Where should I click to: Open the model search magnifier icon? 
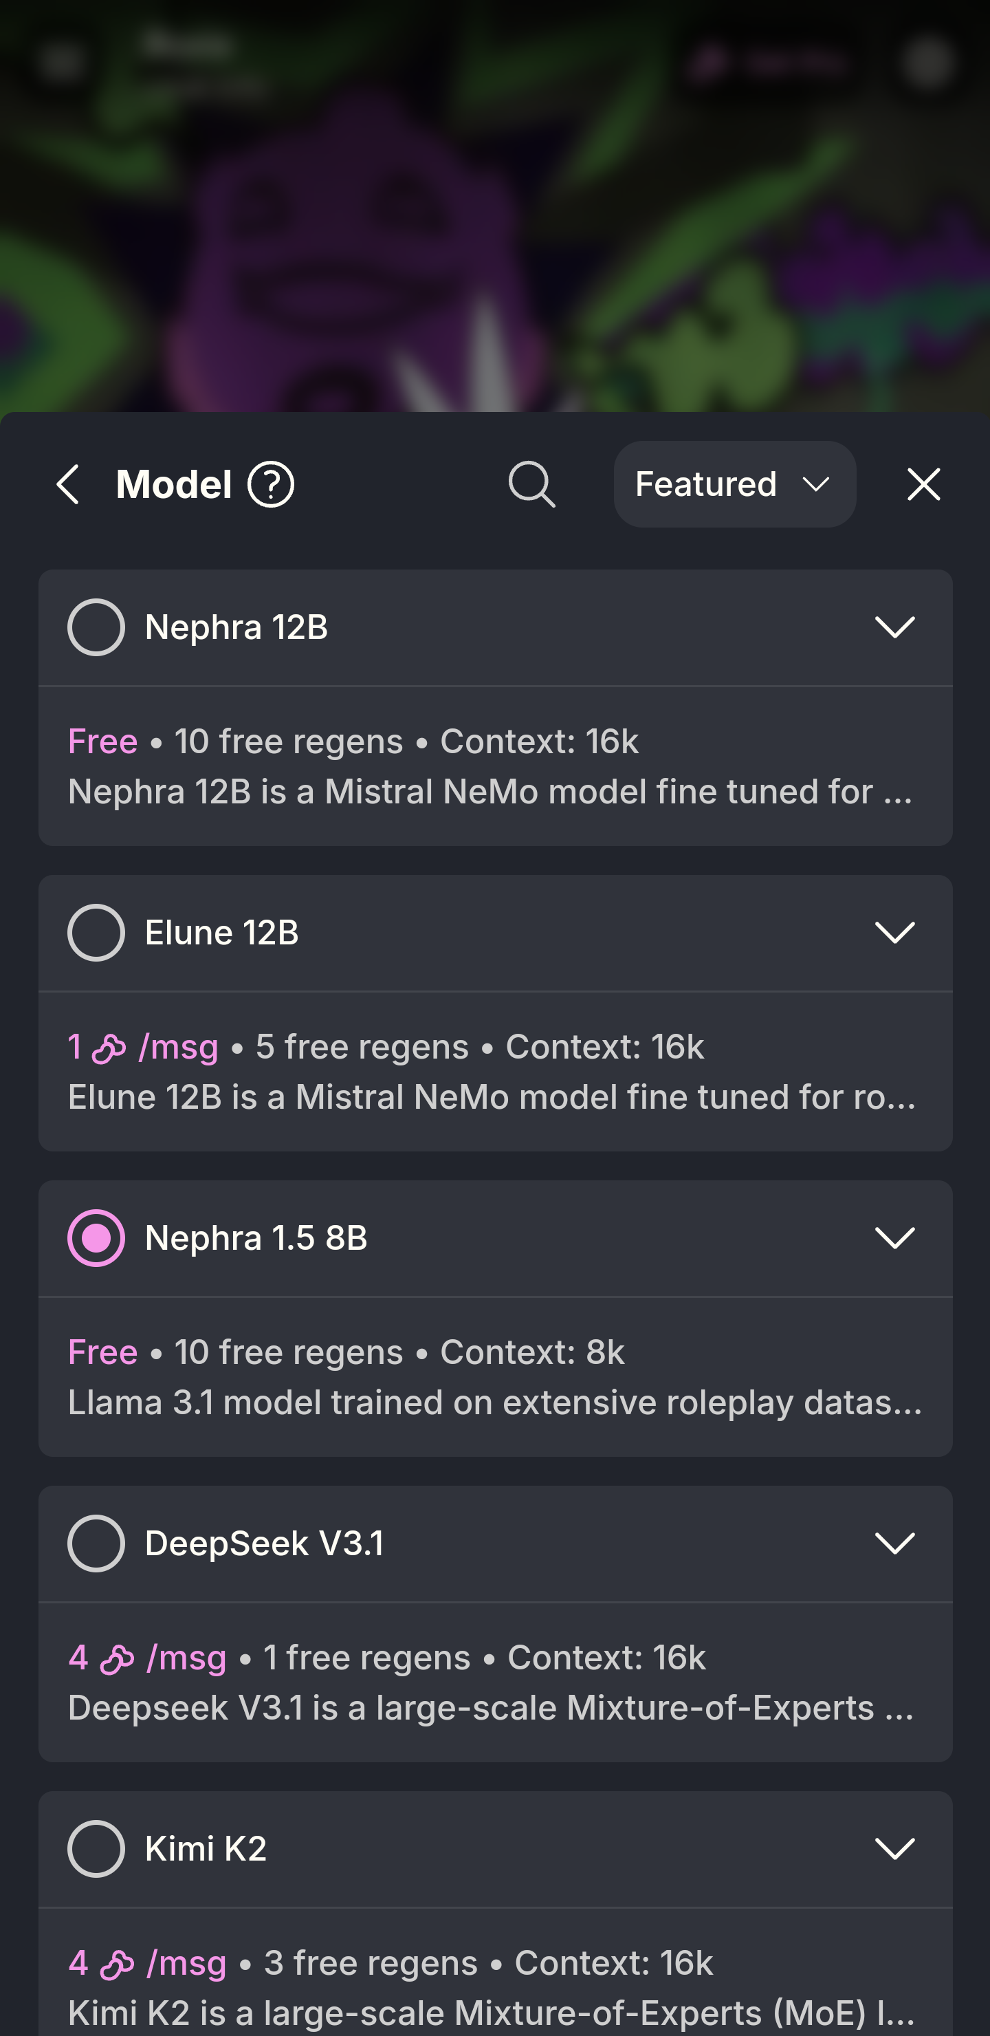coord(531,484)
